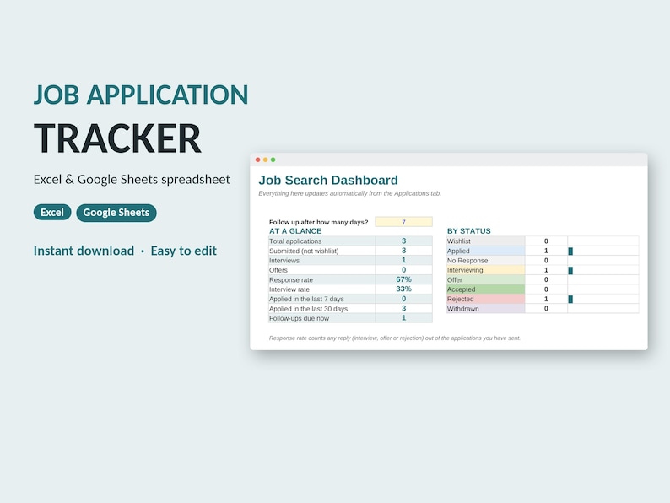The width and height of the screenshot is (670, 503).
Task: Click the BY STATUS section header
Action: pyautogui.click(x=468, y=231)
